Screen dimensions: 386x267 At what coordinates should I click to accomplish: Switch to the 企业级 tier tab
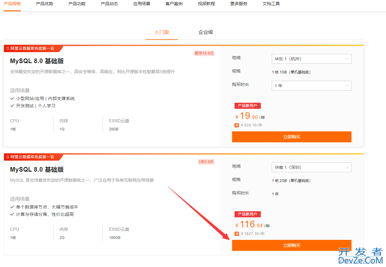click(206, 32)
